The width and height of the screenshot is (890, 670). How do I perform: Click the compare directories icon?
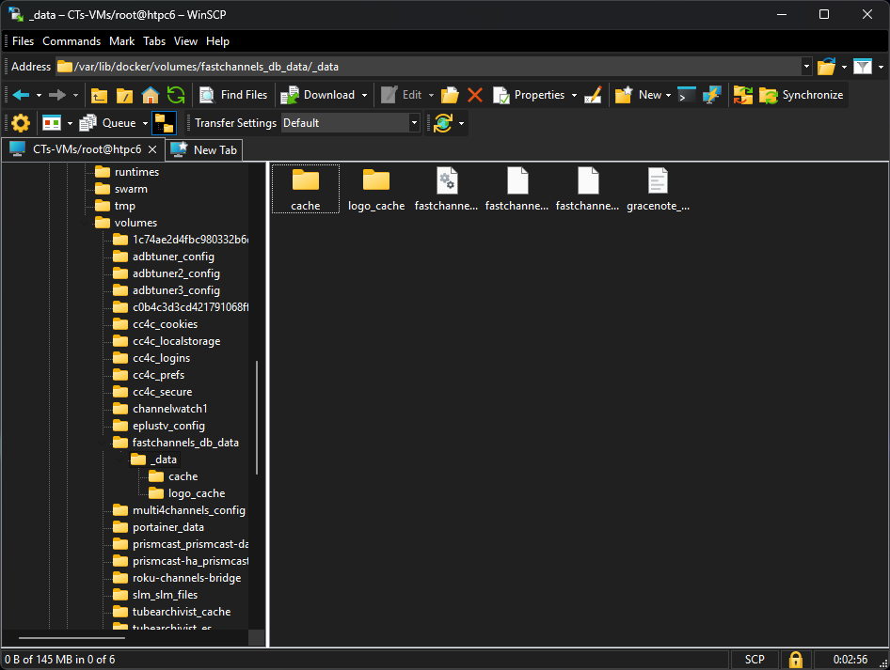[743, 95]
